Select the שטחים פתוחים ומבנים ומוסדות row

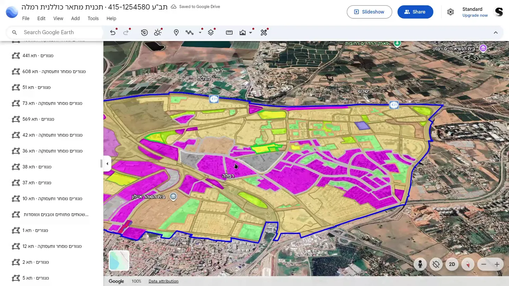(x=52, y=214)
